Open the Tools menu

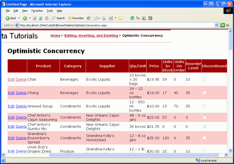point(50,11)
